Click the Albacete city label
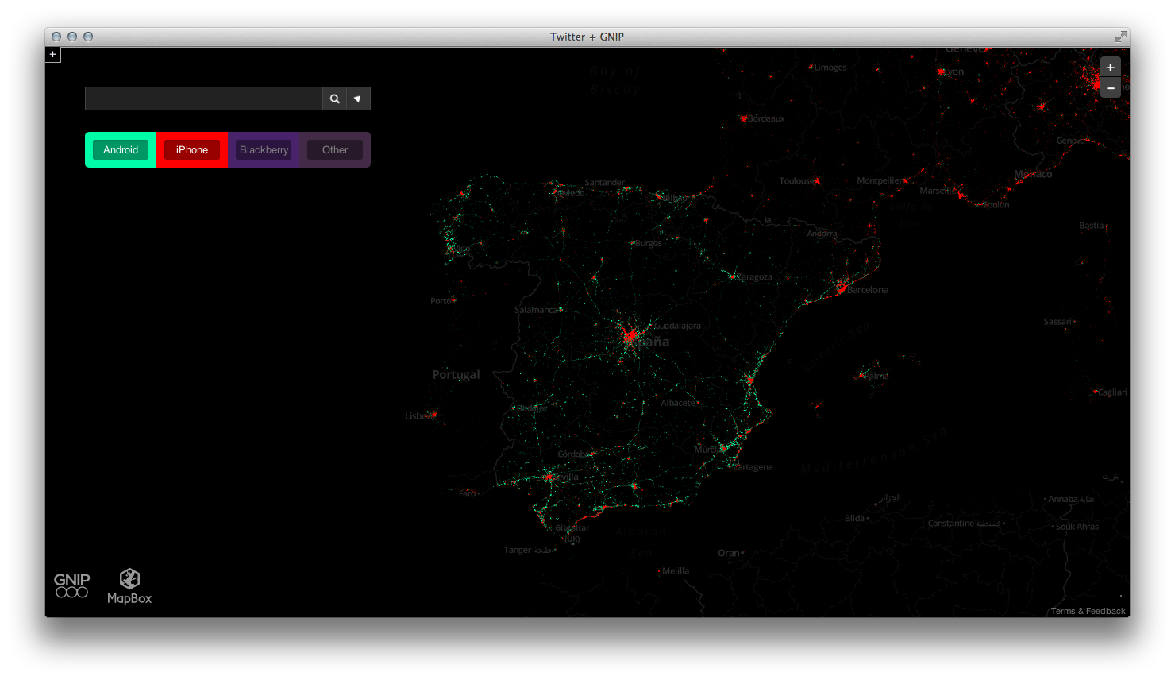Viewport: 1175px width, 680px height. [679, 403]
